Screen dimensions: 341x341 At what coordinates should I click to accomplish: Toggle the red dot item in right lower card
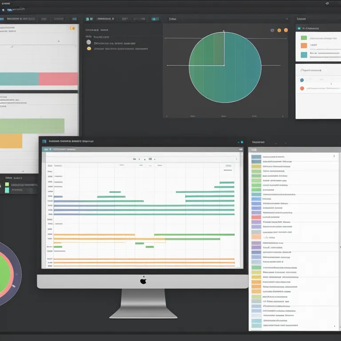pyautogui.click(x=302, y=88)
